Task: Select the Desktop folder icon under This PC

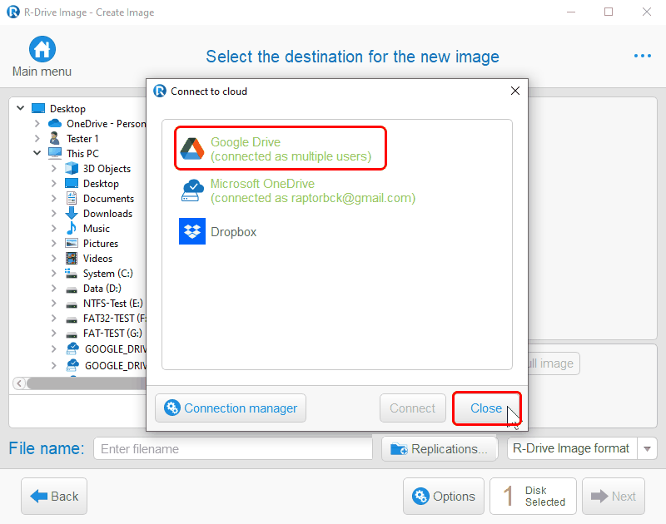Action: point(72,183)
